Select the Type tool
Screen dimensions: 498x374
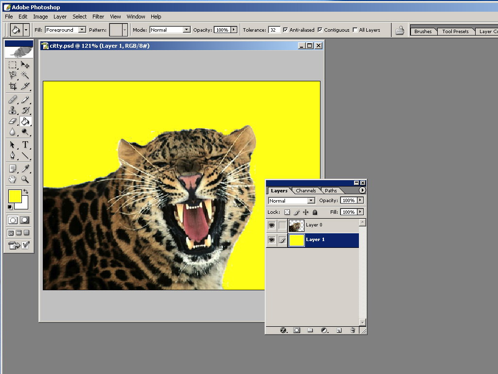(25, 145)
